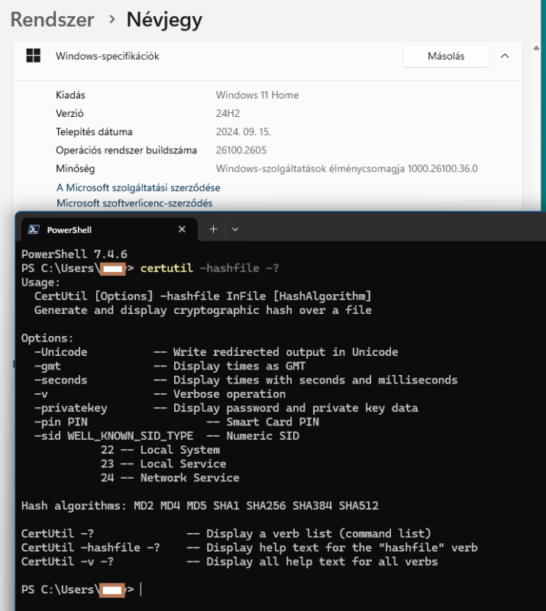Click the 22 -- Local System line

tap(160, 450)
